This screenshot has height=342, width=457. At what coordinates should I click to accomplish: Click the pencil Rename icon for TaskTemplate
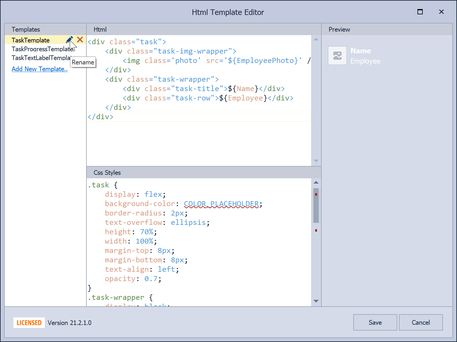(69, 40)
